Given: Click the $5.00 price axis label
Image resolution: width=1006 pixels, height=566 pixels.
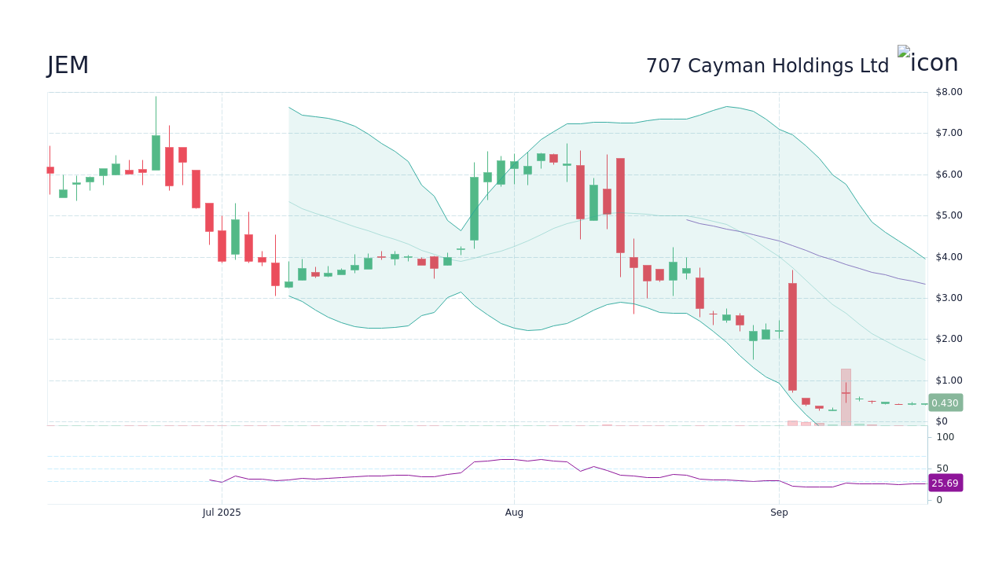Looking at the screenshot, I should (x=949, y=215).
